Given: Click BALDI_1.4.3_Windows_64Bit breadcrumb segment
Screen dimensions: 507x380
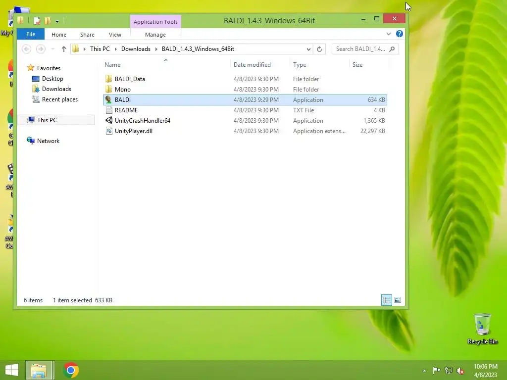Looking at the screenshot, I should (198, 49).
